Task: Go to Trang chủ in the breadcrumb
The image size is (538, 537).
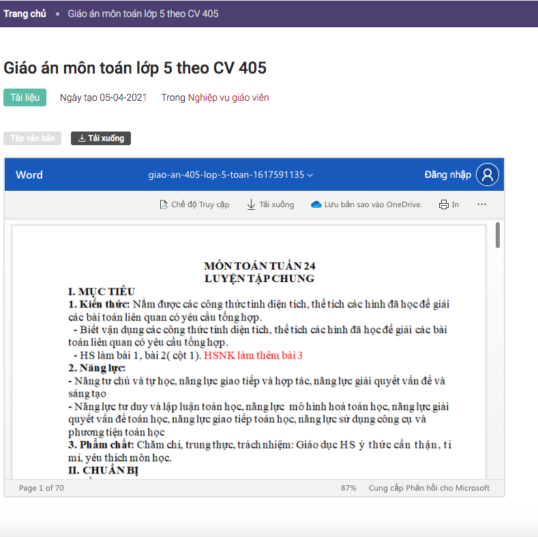Action: (x=25, y=14)
